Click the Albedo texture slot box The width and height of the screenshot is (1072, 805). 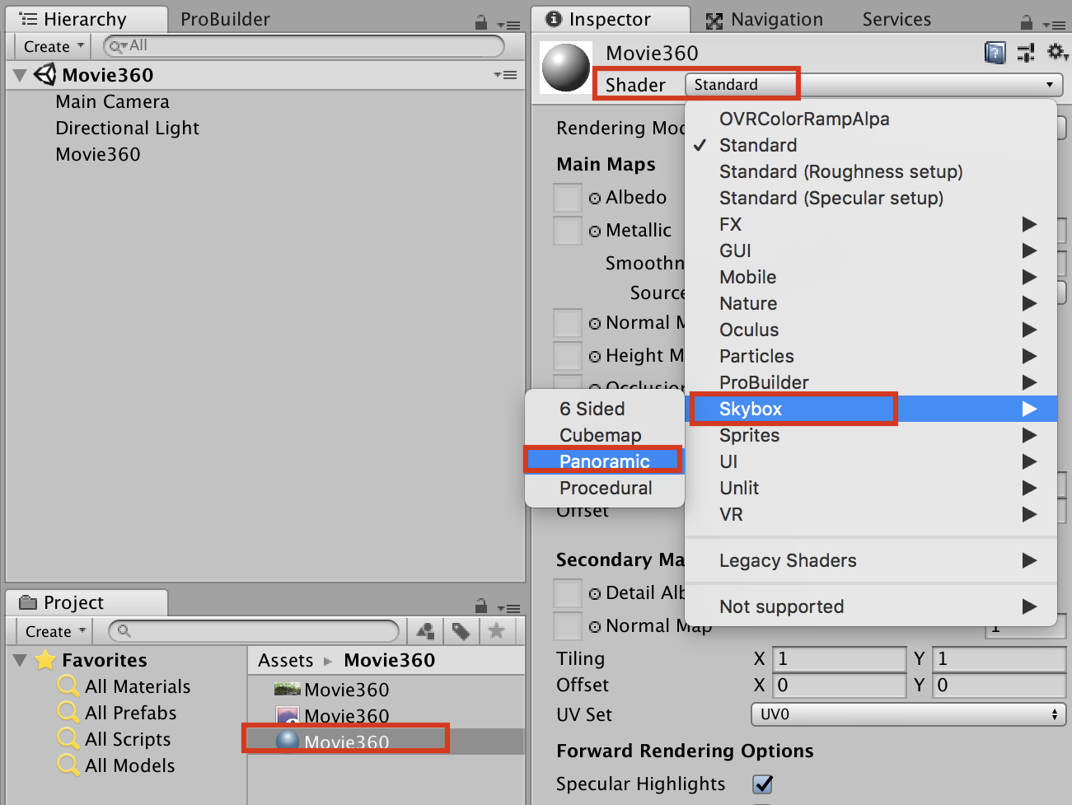tap(567, 198)
